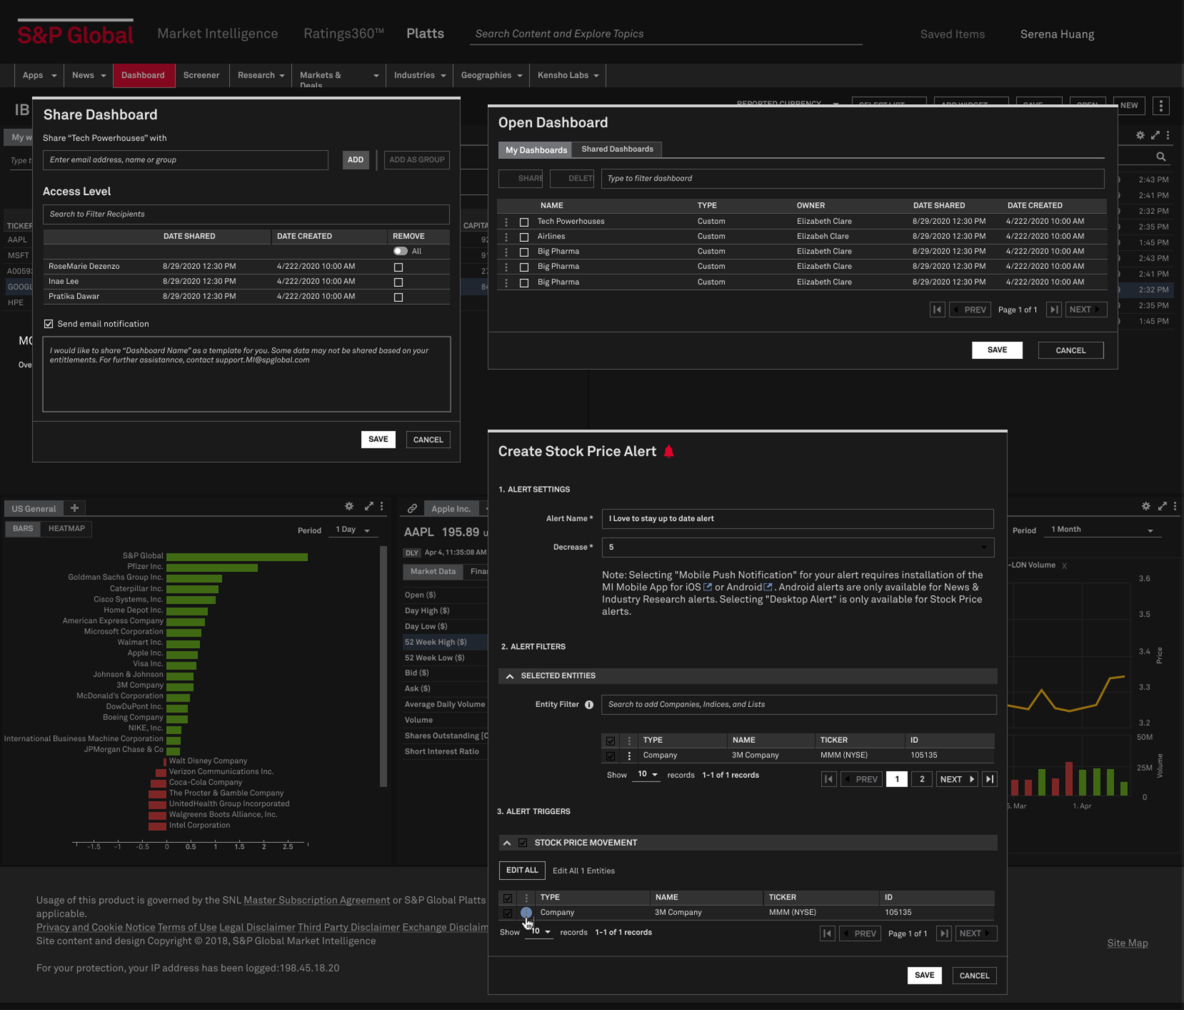
Task: Click the ADD AS GROUP button
Action: [417, 160]
